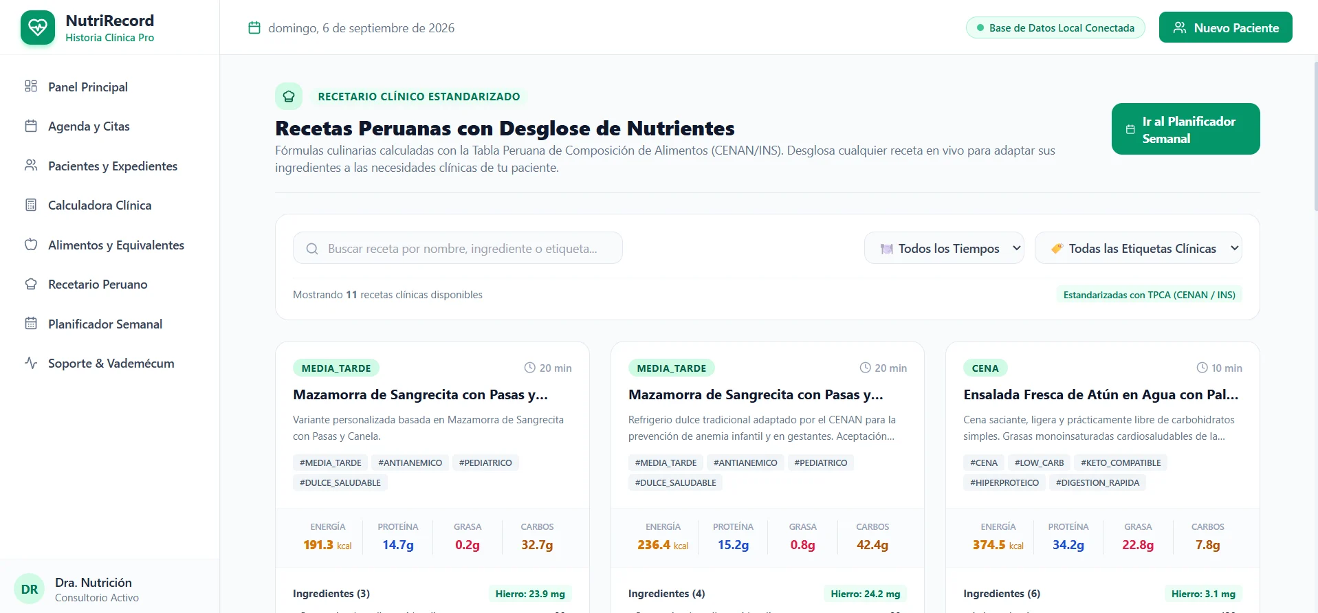Click the chef hat icon above recipes title
Screen dimensions: 1318x613
click(x=289, y=96)
